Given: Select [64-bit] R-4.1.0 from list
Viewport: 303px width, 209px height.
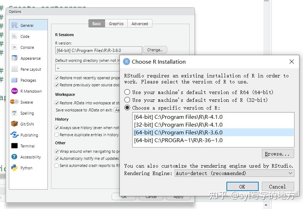Looking at the screenshot, I should click(213, 117).
